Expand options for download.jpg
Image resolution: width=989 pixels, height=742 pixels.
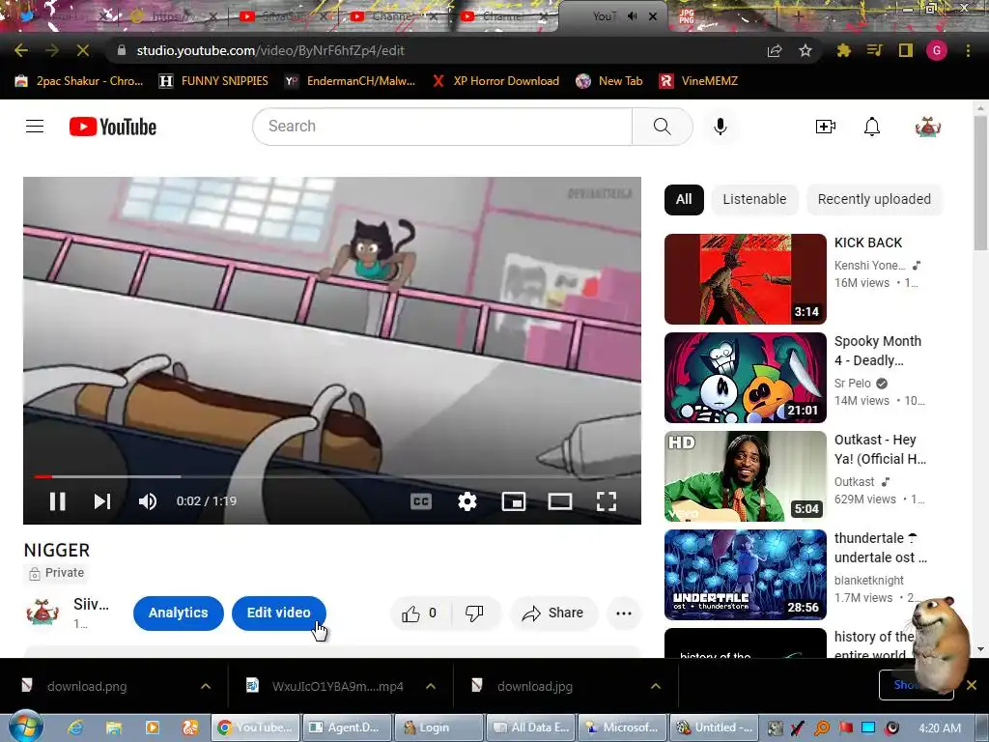pyautogui.click(x=656, y=687)
